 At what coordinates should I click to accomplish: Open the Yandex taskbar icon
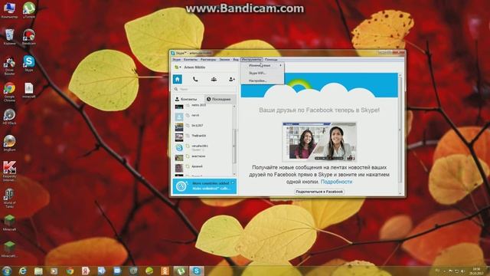coord(86,271)
